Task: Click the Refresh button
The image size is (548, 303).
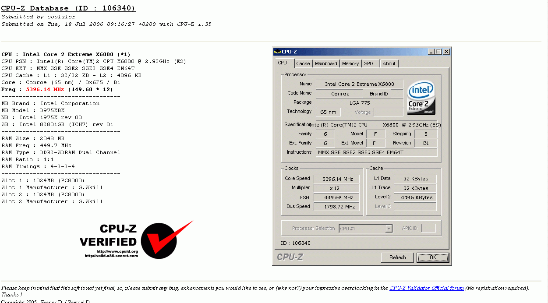Action: click(397, 257)
